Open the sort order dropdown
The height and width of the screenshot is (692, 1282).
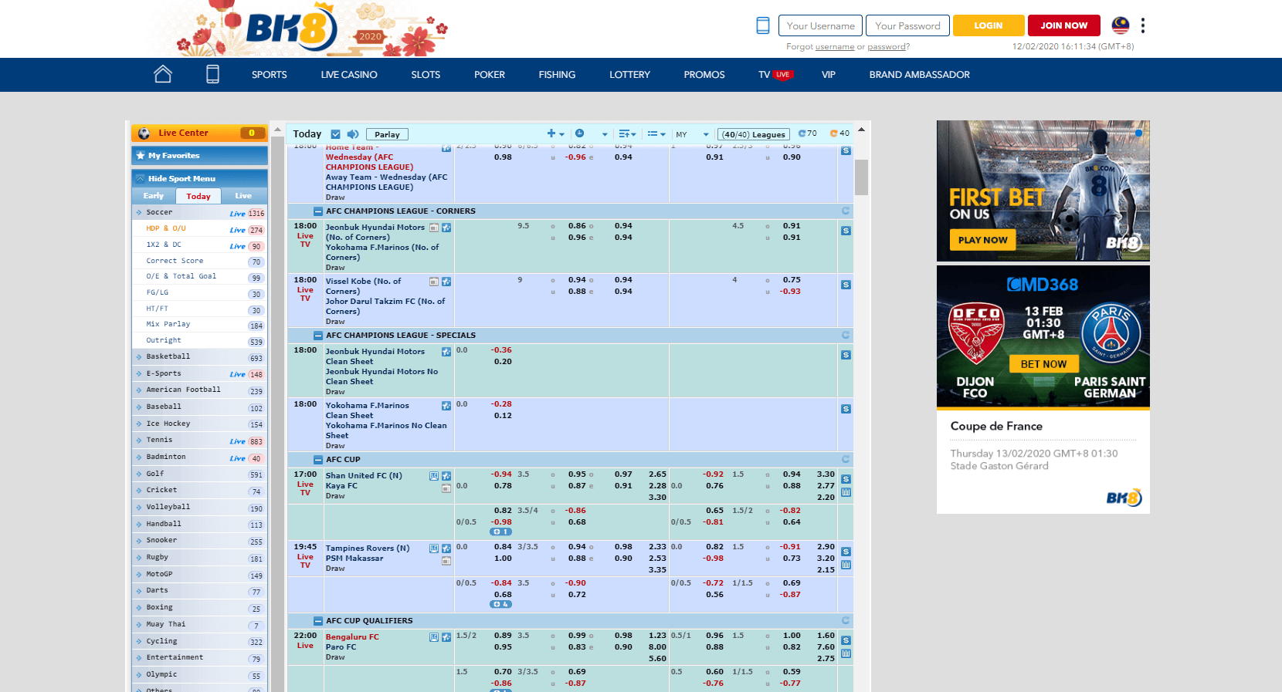point(627,133)
